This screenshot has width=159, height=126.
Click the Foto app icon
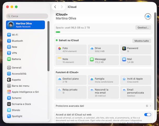59,48
